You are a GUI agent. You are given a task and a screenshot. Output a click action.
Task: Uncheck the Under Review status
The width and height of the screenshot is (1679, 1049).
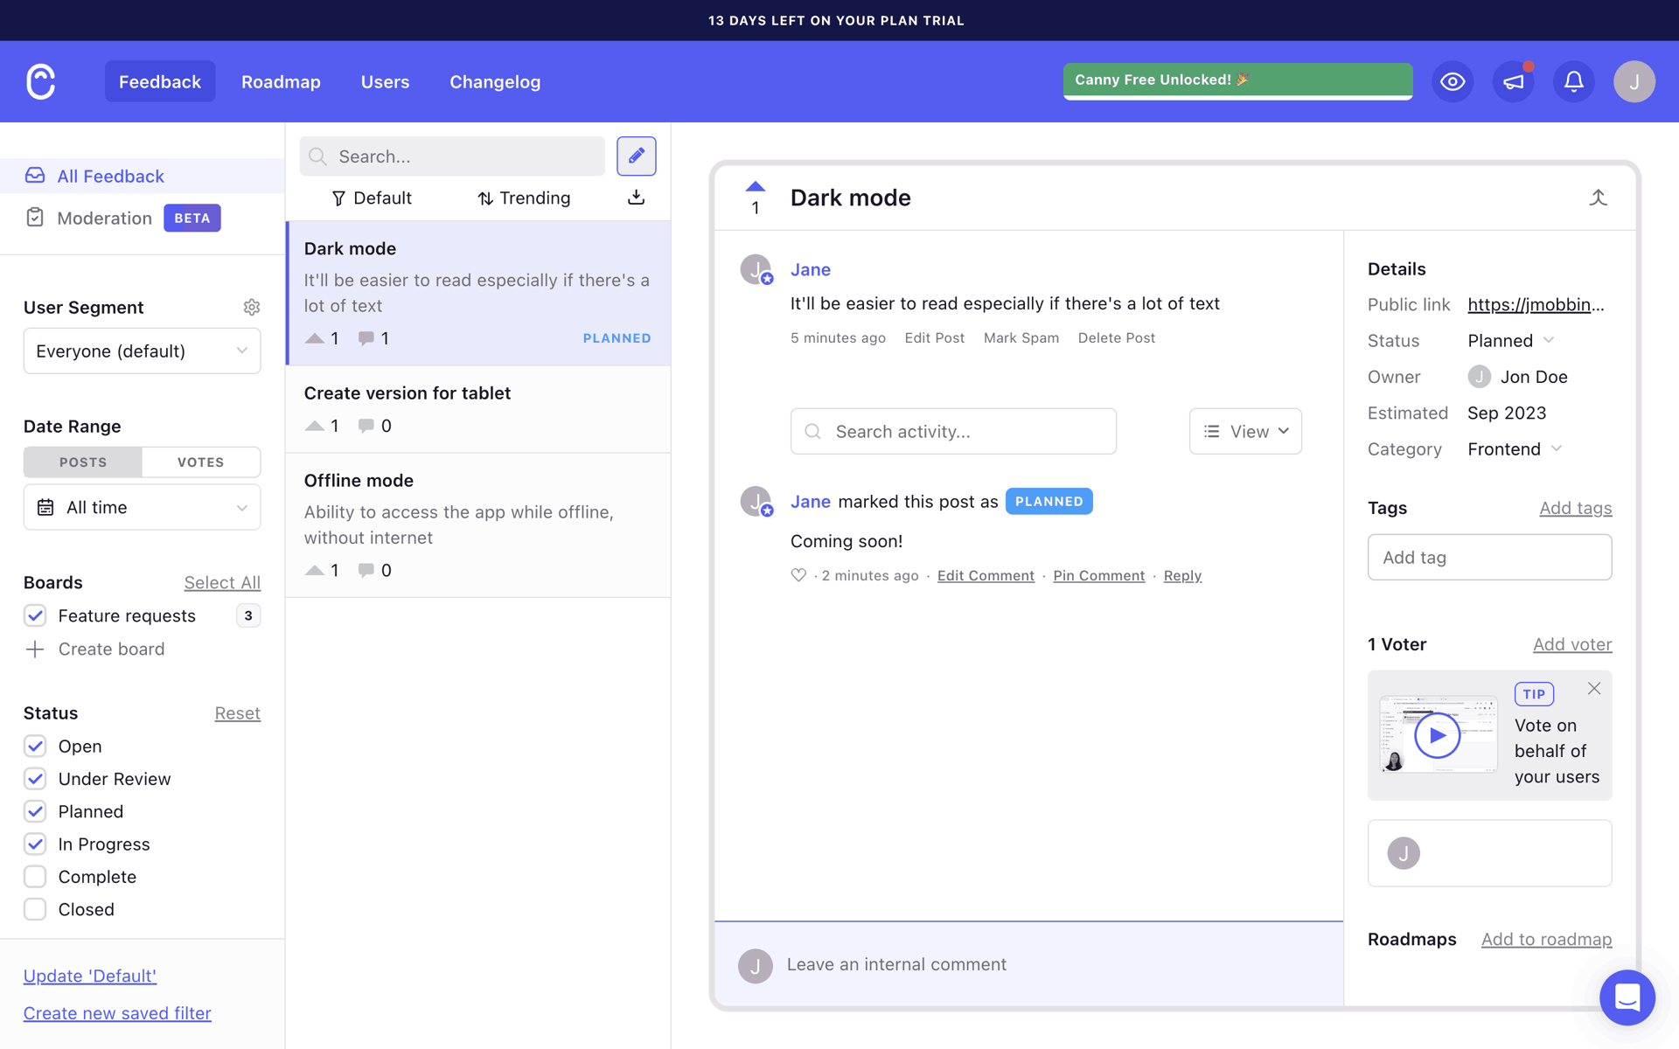click(x=35, y=778)
